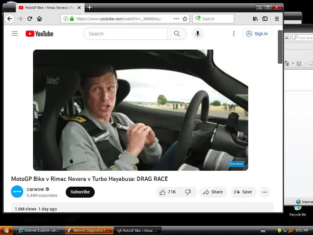Open the page actions three-dot menu

pyautogui.click(x=176, y=19)
